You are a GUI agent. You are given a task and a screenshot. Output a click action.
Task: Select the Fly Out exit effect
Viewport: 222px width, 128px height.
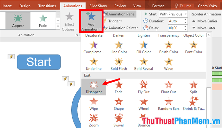pyautogui.click(x=144, y=87)
